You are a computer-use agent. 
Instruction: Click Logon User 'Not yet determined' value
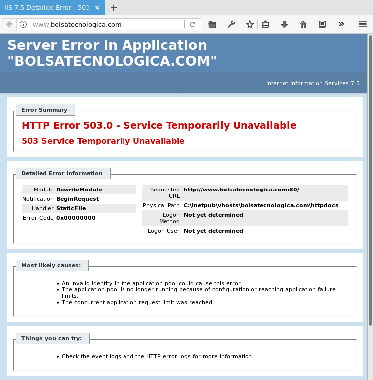pyautogui.click(x=213, y=231)
